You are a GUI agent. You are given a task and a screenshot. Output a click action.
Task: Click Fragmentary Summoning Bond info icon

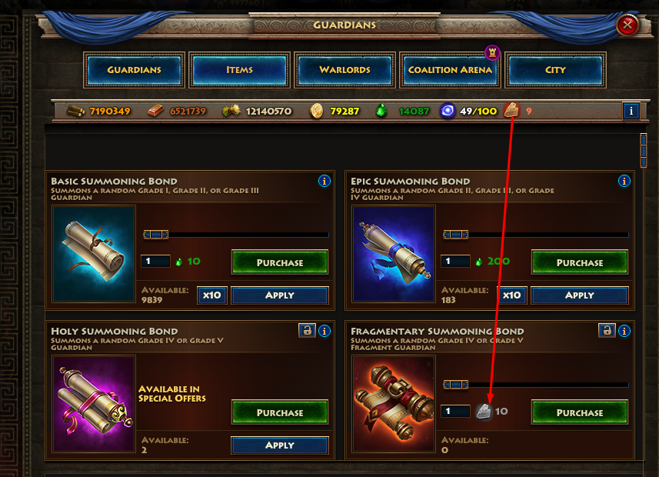coord(624,331)
